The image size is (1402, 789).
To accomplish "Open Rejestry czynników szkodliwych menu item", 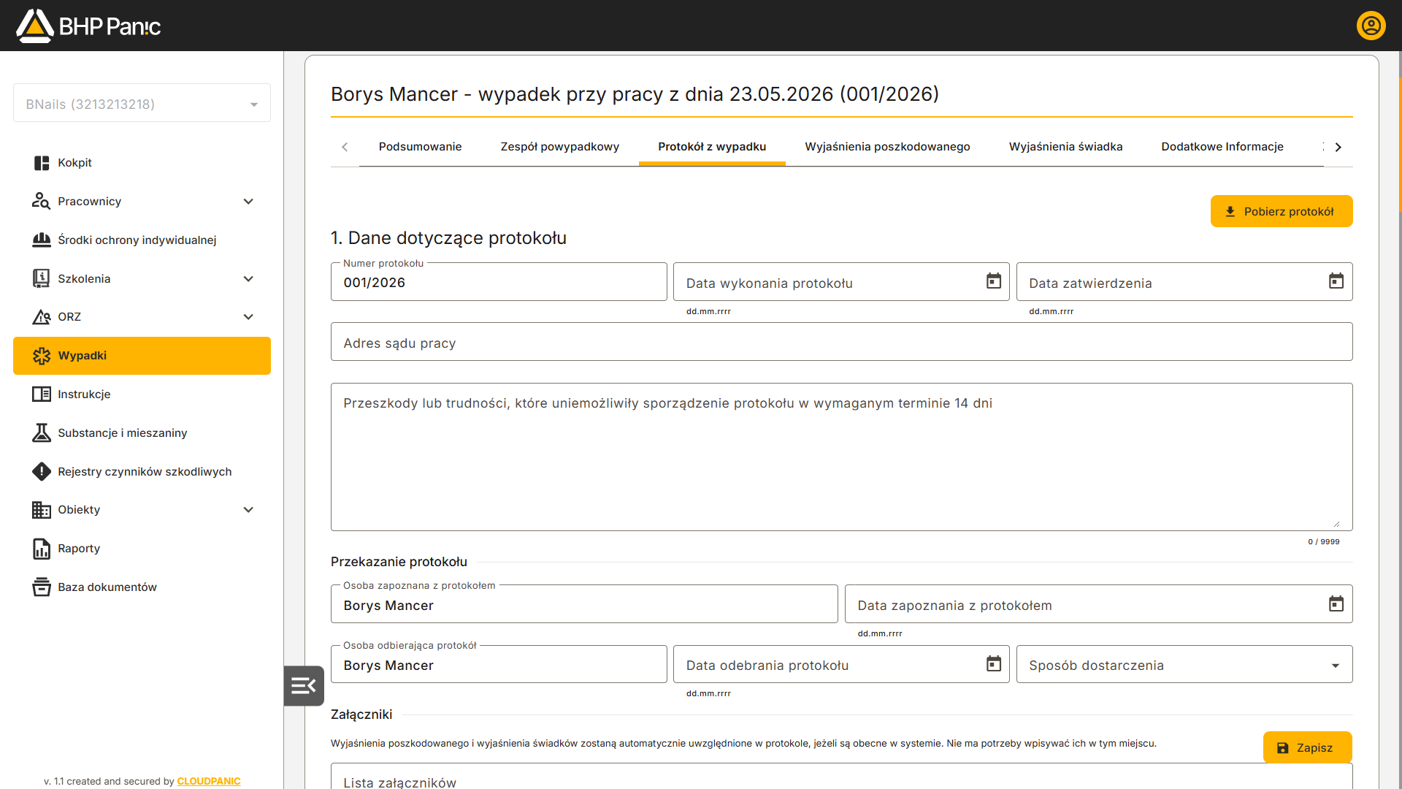I will tap(142, 471).
